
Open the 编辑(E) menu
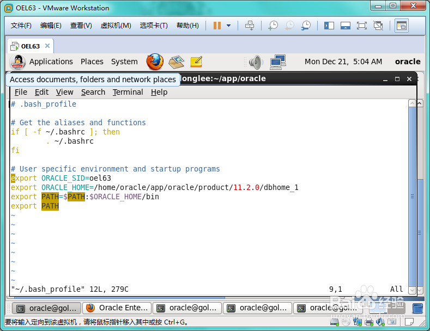[51, 26]
